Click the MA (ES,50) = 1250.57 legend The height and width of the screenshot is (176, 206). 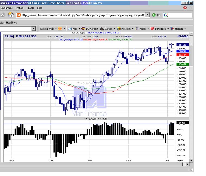tap(120, 40)
